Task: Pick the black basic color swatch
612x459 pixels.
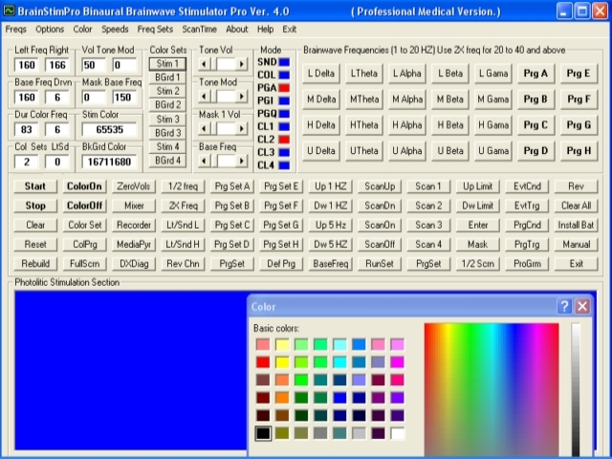Action: (x=263, y=433)
